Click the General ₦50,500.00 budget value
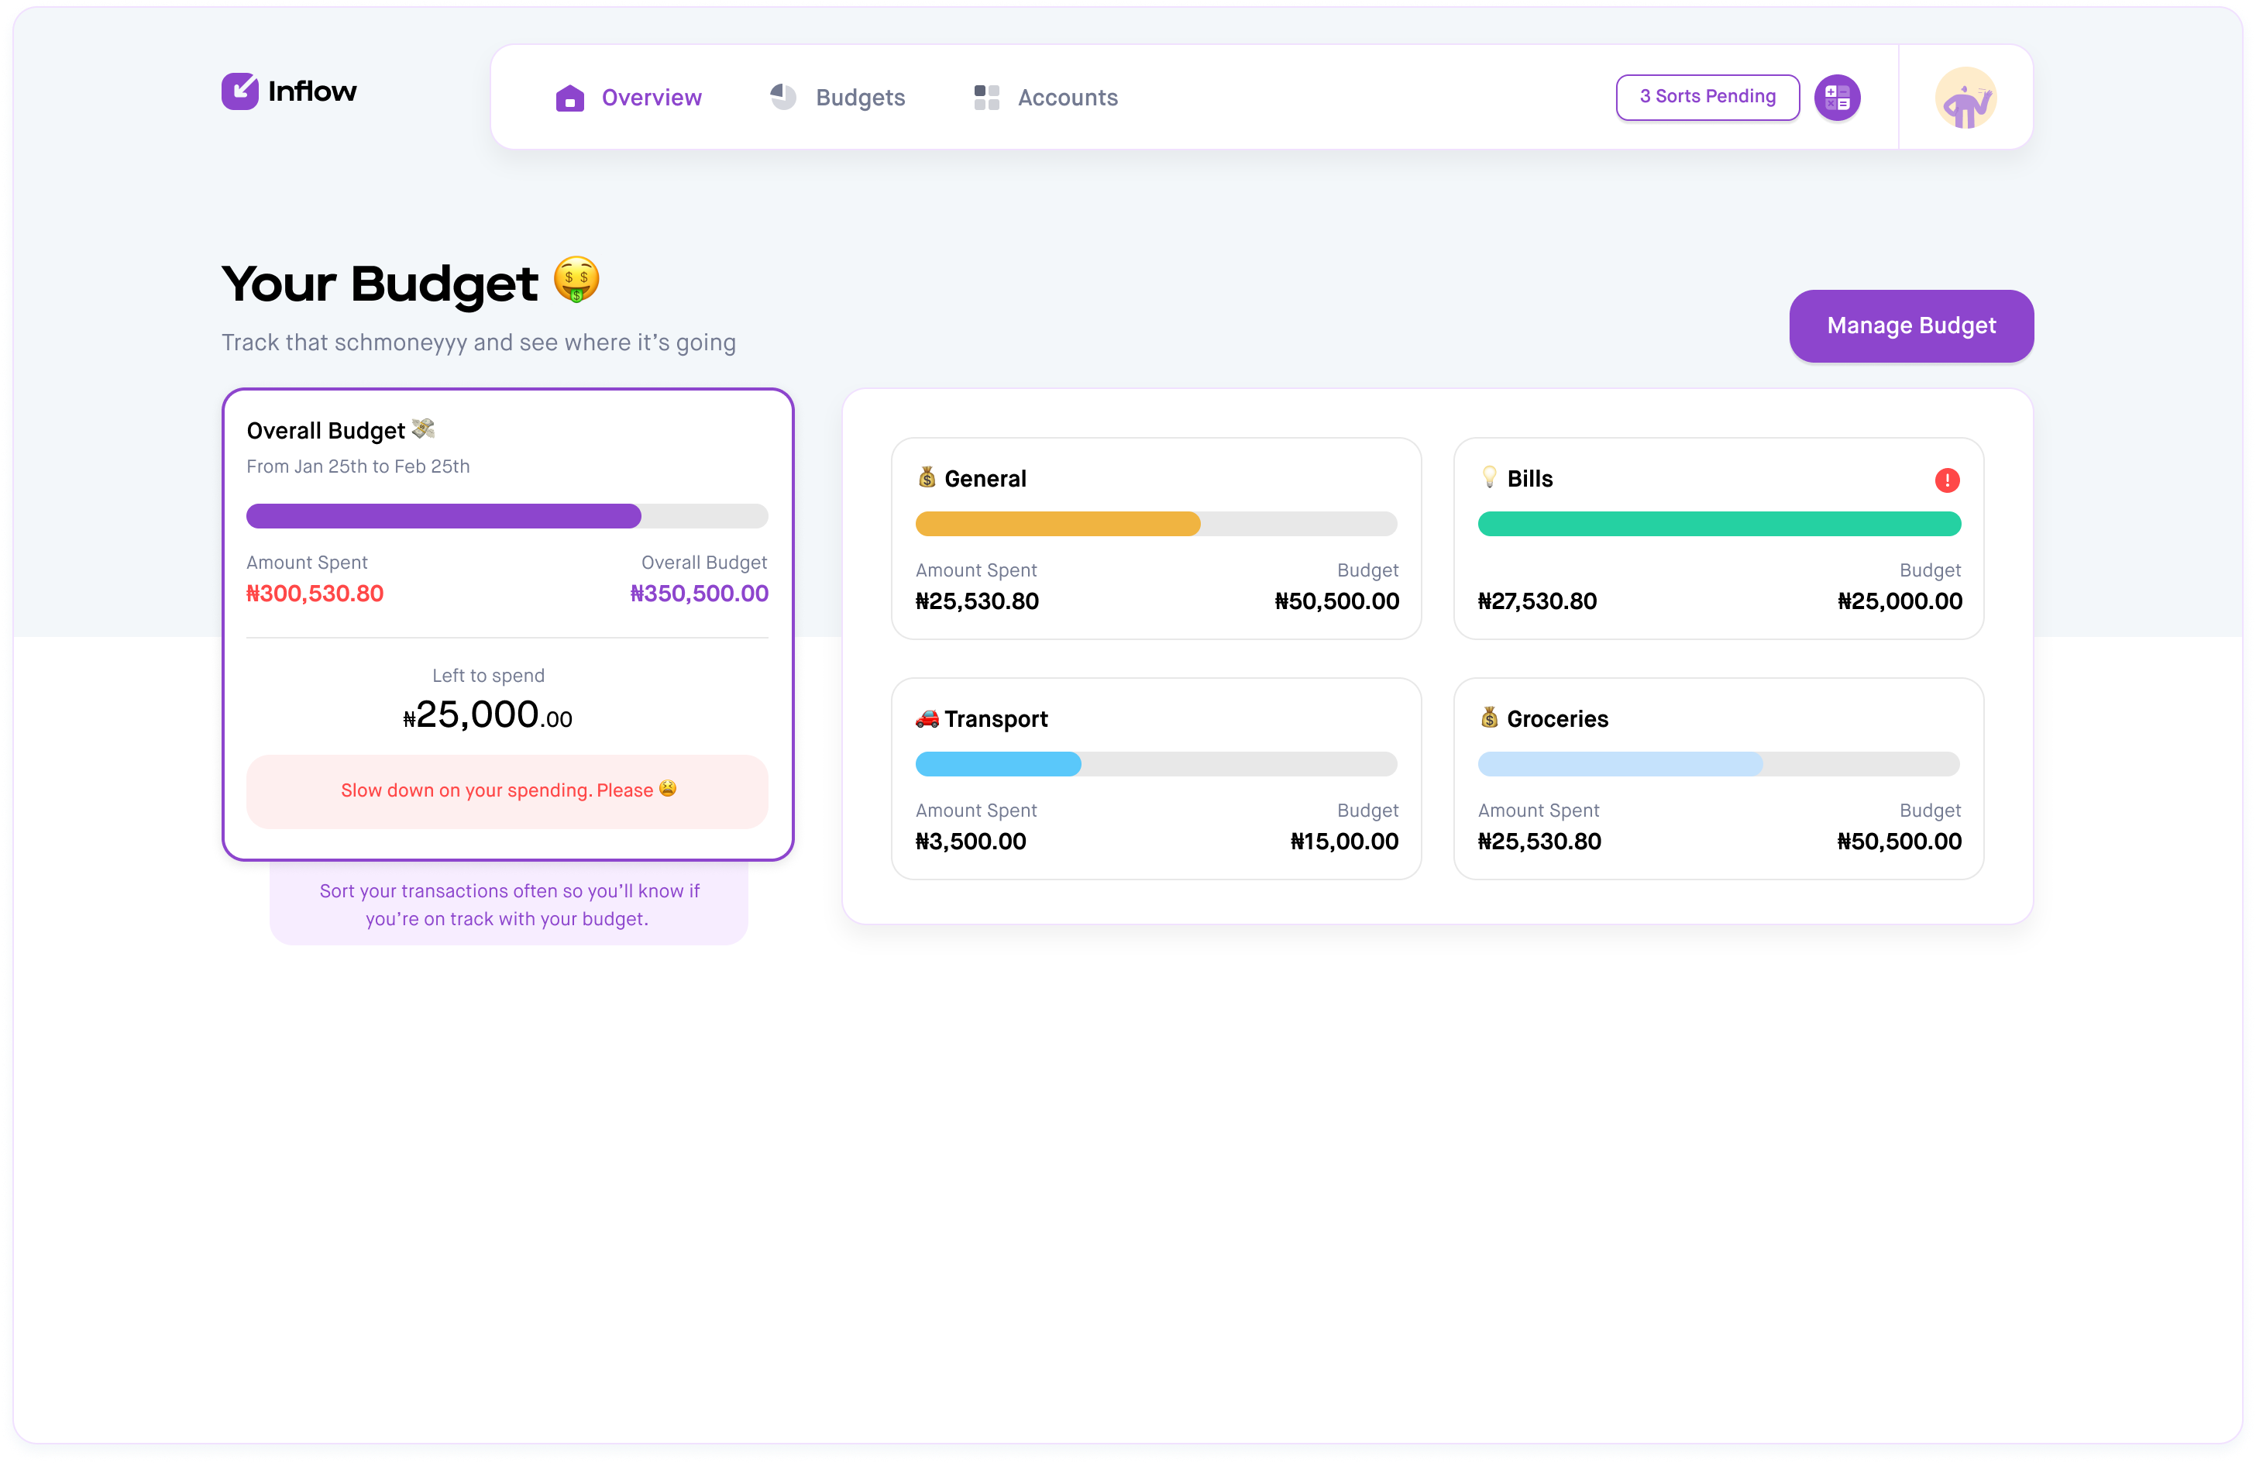 point(1336,601)
